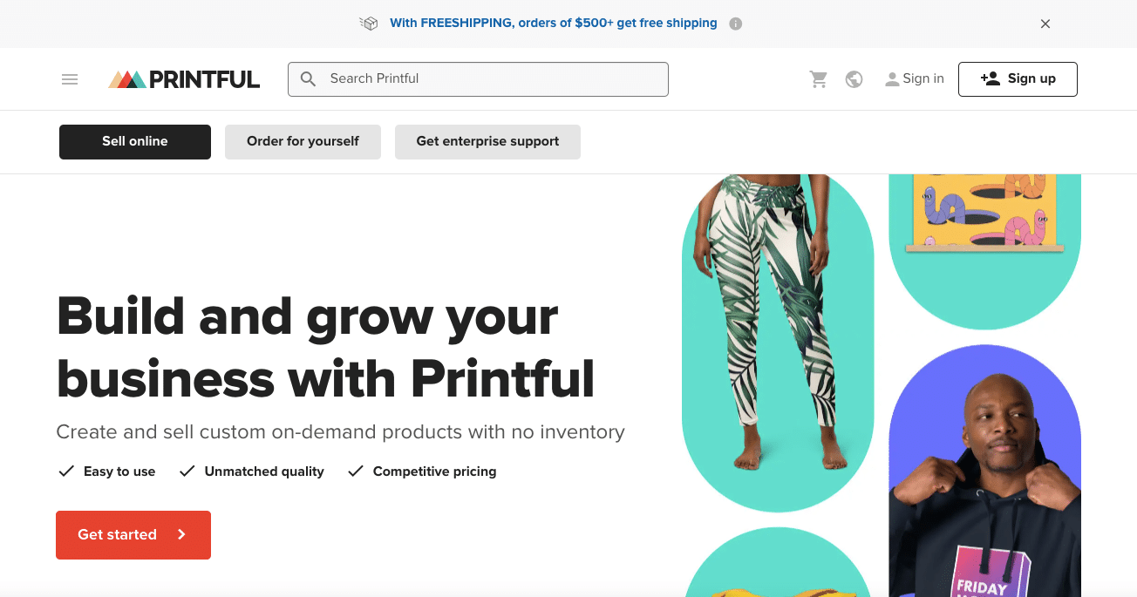Switch to the Sell online tab
The height and width of the screenshot is (597, 1137).
(134, 141)
